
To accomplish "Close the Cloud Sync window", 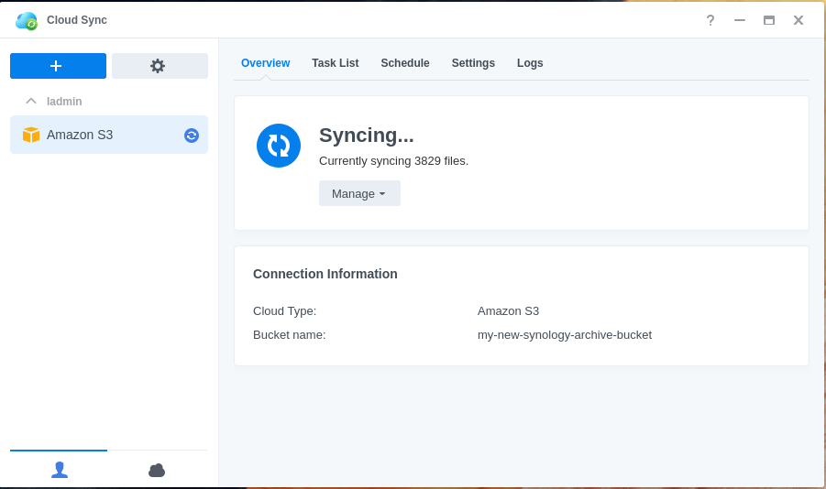I will (798, 20).
